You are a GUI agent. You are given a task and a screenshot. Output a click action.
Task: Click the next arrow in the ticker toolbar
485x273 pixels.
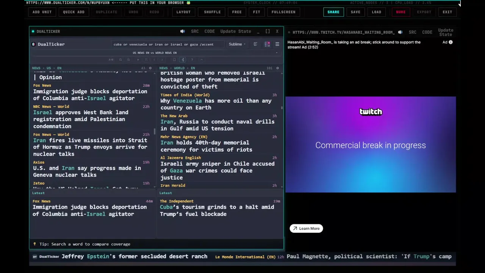pyautogui.click(x=162, y=60)
